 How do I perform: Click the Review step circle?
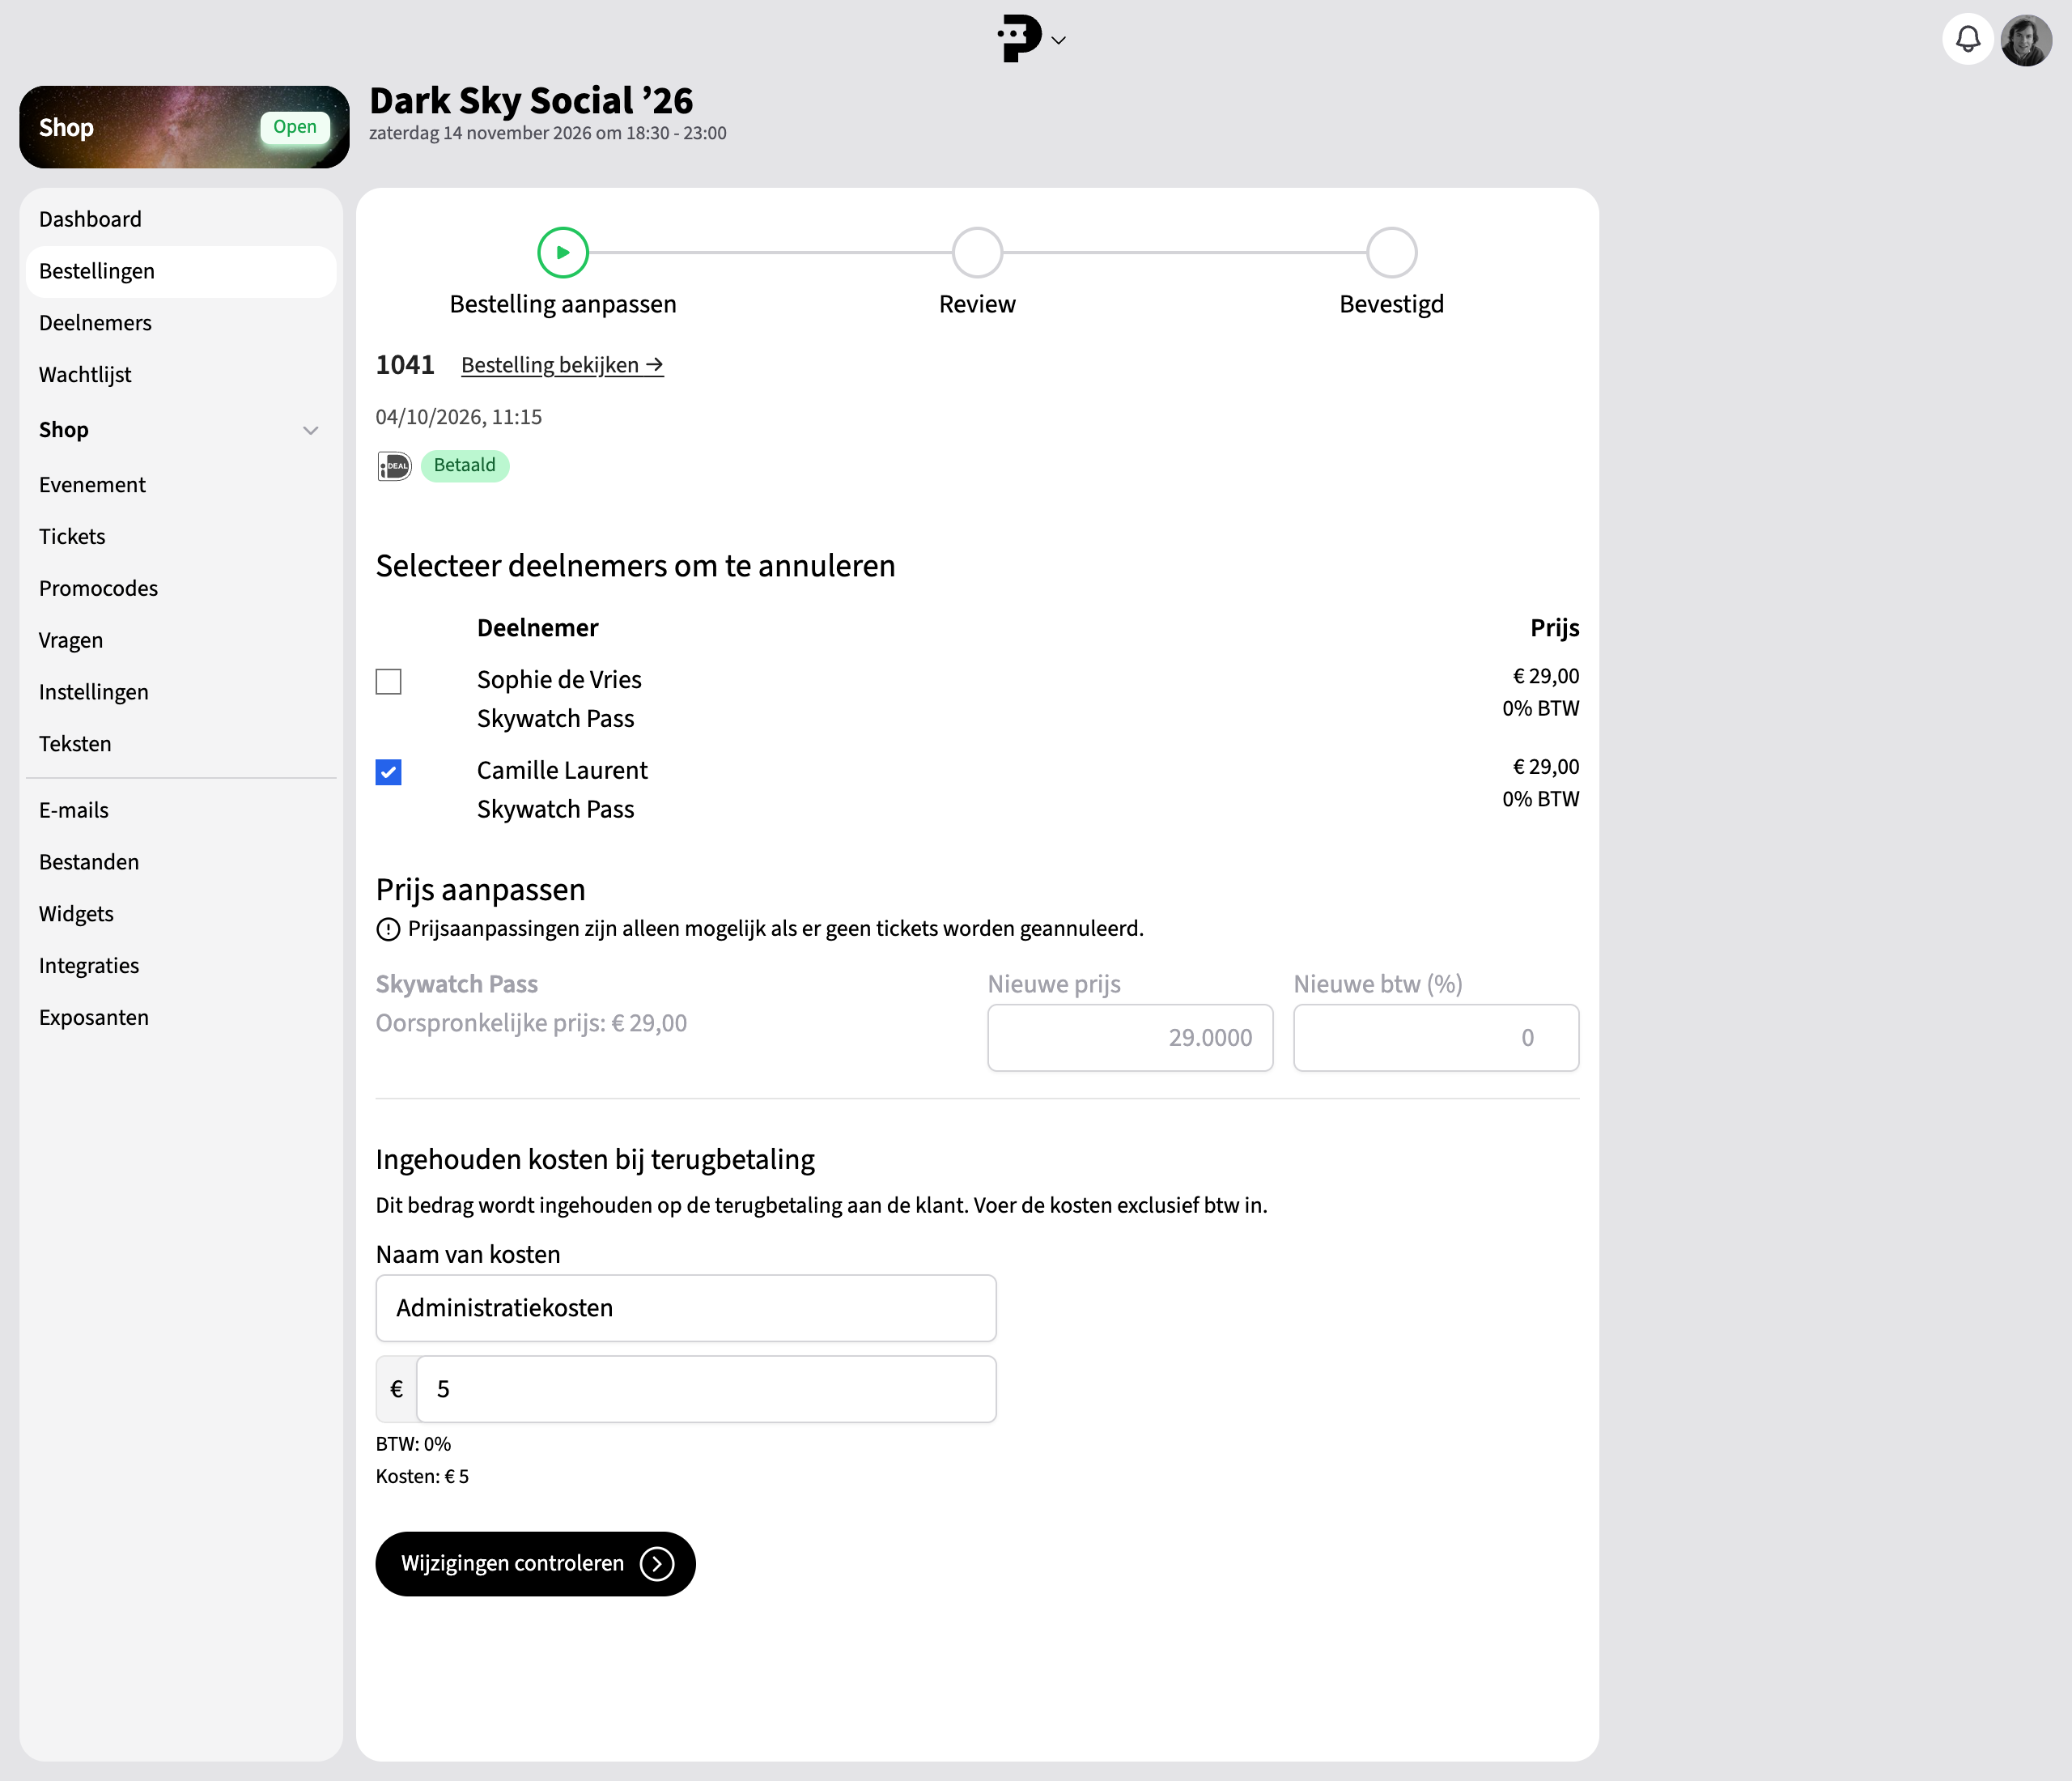977,253
